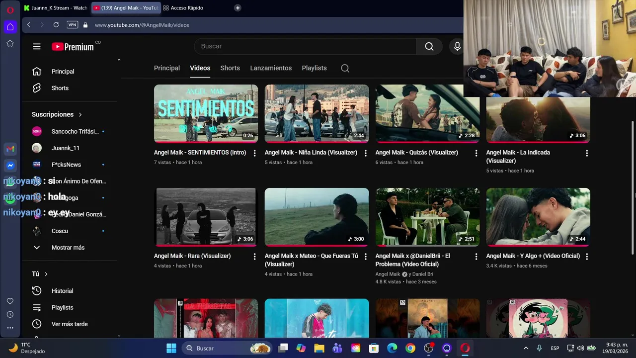The height and width of the screenshot is (358, 636).
Task: Play the Que Fueras Tú thumbnail
Action: [x=317, y=217]
